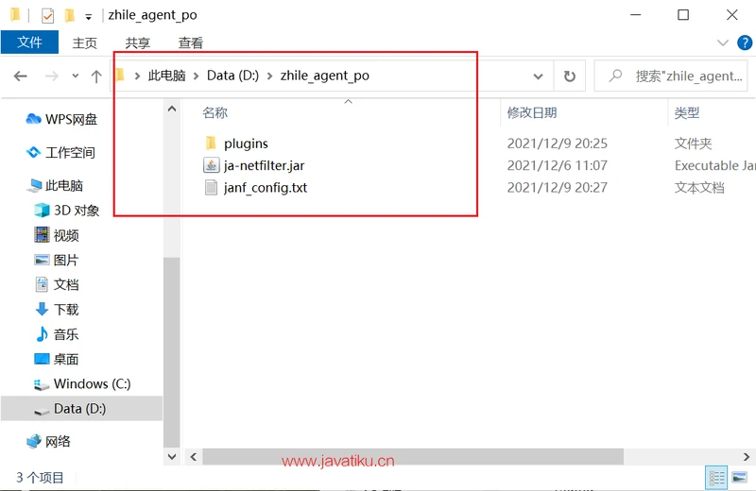This screenshot has width=756, height=491.
Task: Open the help question mark icon
Action: [x=744, y=43]
